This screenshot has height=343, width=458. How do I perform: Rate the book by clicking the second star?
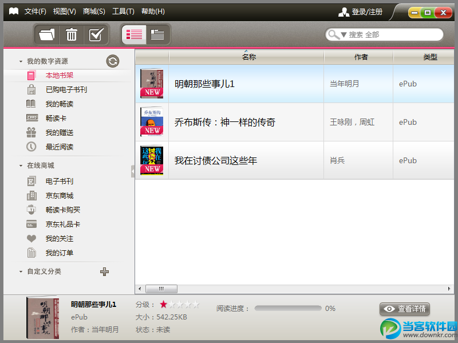coord(173,304)
